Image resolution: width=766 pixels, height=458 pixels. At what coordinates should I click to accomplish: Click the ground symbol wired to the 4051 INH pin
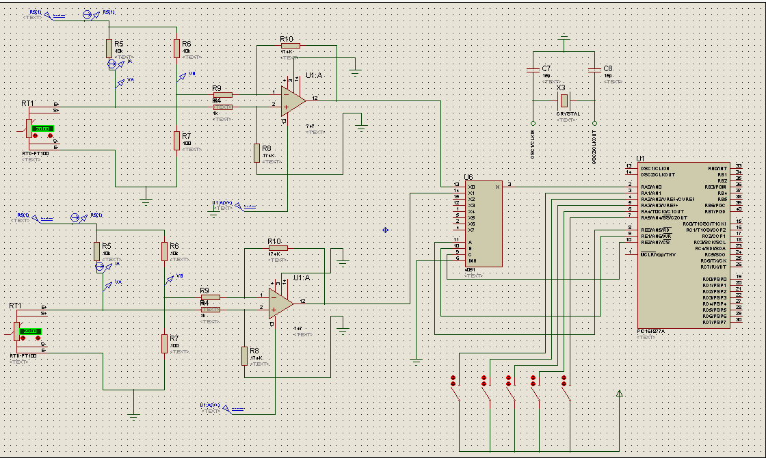(417, 362)
